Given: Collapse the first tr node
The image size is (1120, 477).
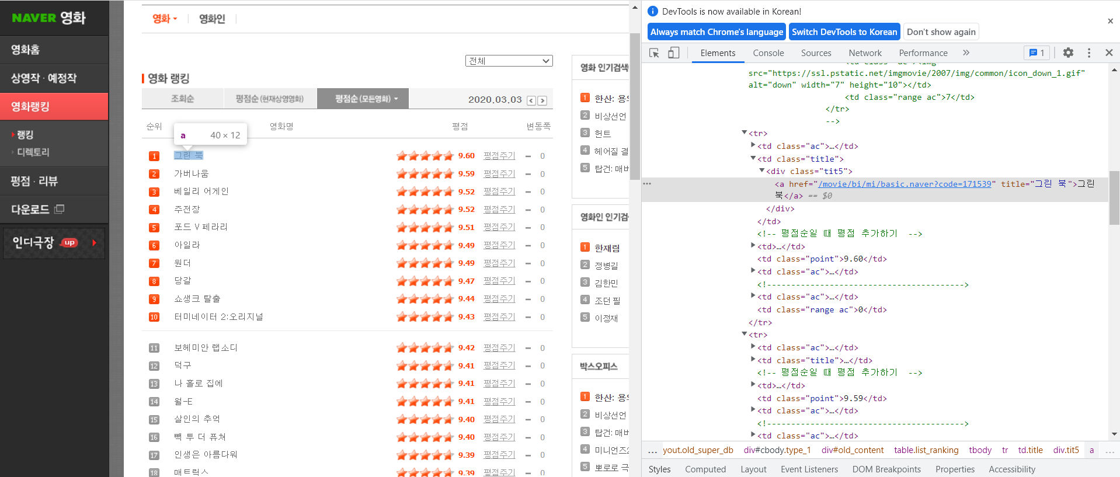Looking at the screenshot, I should point(744,133).
